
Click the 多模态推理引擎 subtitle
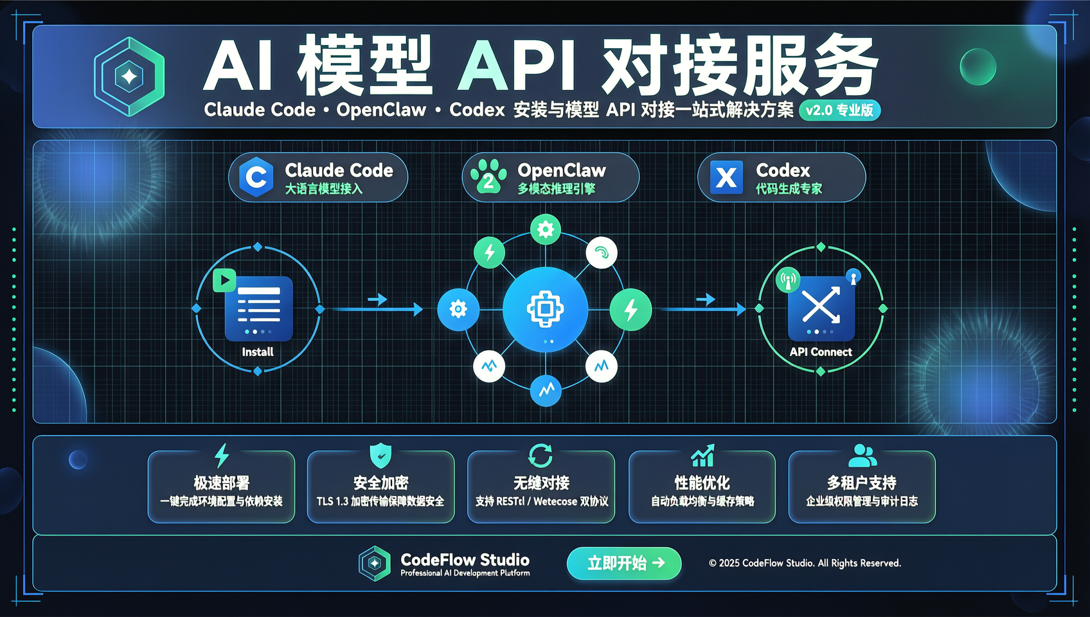click(x=557, y=189)
